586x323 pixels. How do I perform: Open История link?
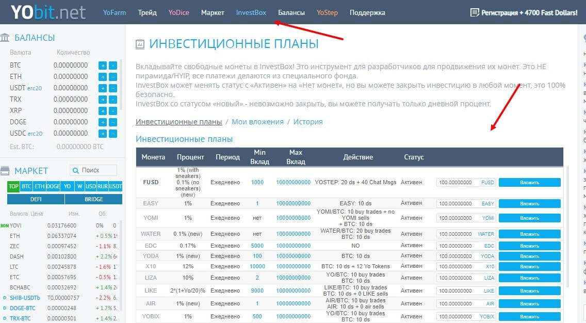pyautogui.click(x=308, y=122)
